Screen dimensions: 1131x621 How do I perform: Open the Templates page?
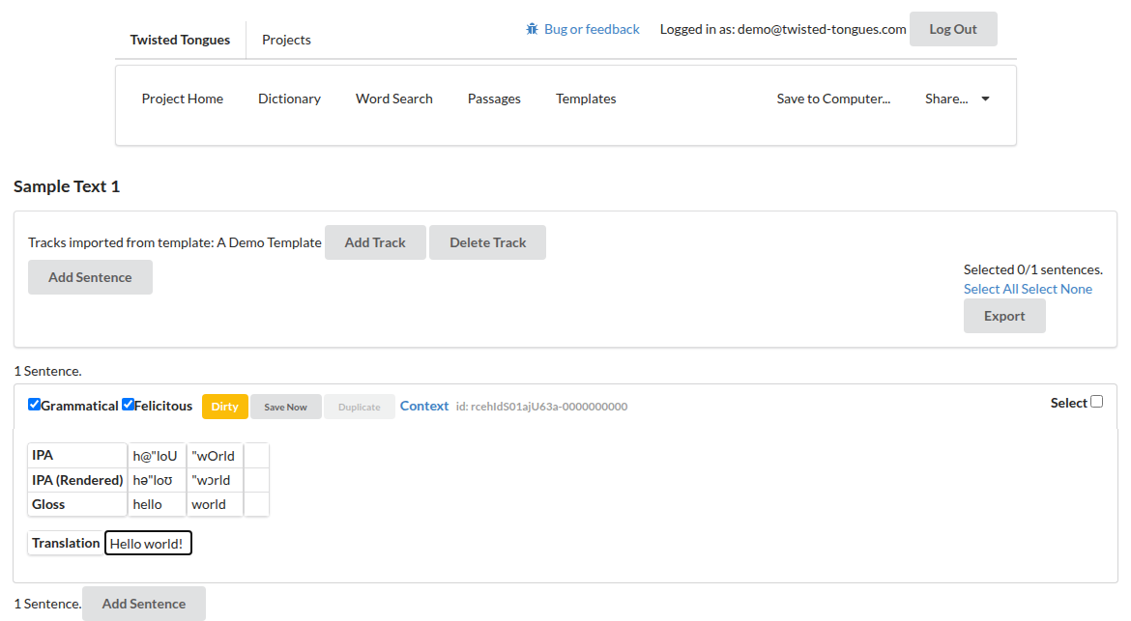pyautogui.click(x=586, y=99)
